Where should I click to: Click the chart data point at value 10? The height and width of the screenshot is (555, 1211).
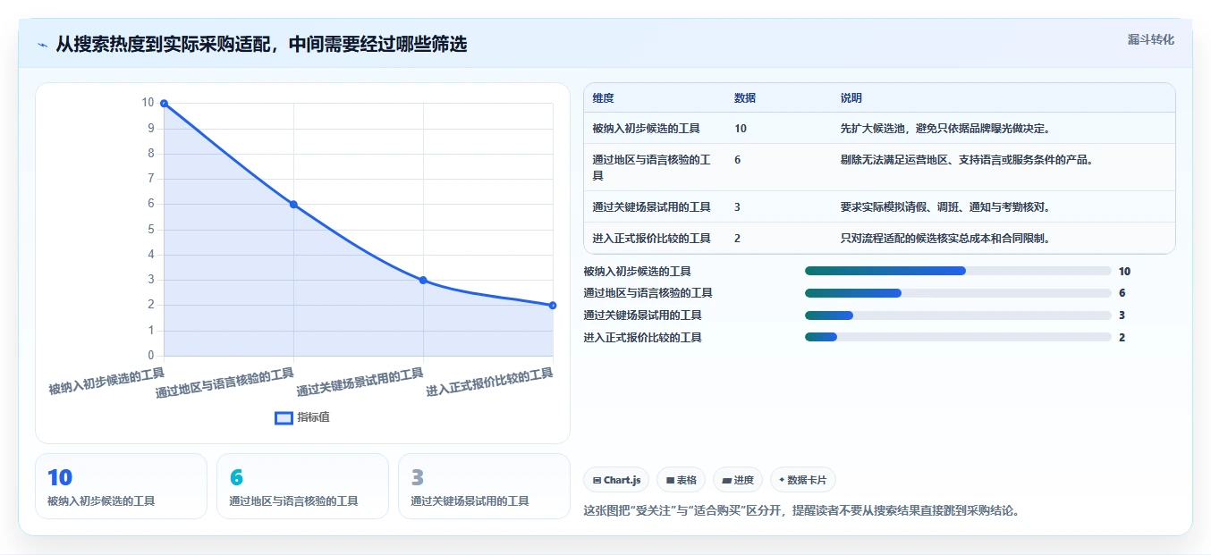click(x=164, y=104)
